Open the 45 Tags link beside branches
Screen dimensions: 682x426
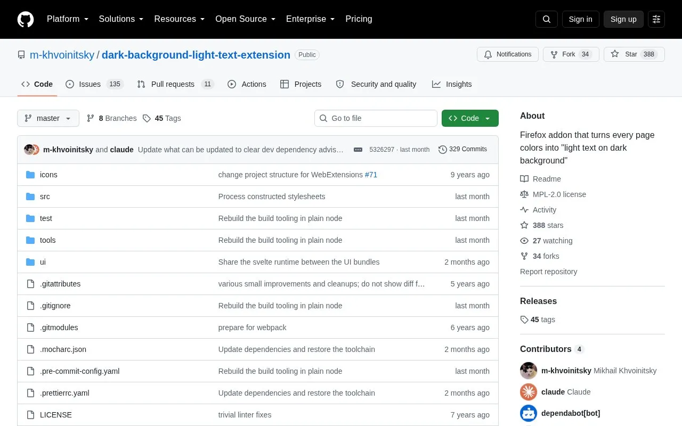(162, 118)
